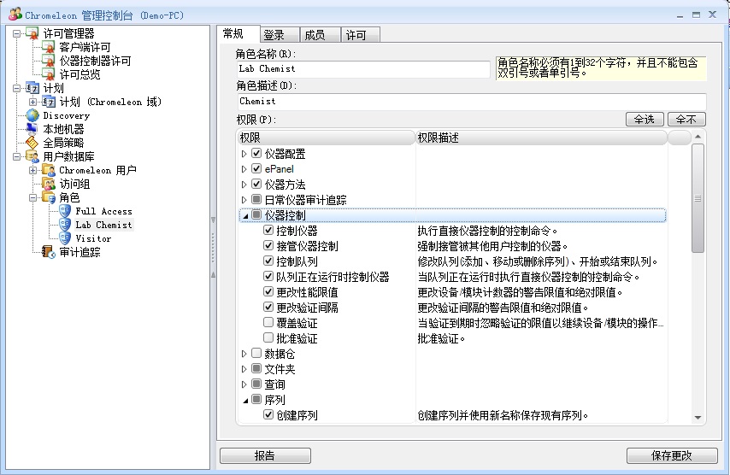
Task: Click the 报告 button
Action: (x=265, y=455)
